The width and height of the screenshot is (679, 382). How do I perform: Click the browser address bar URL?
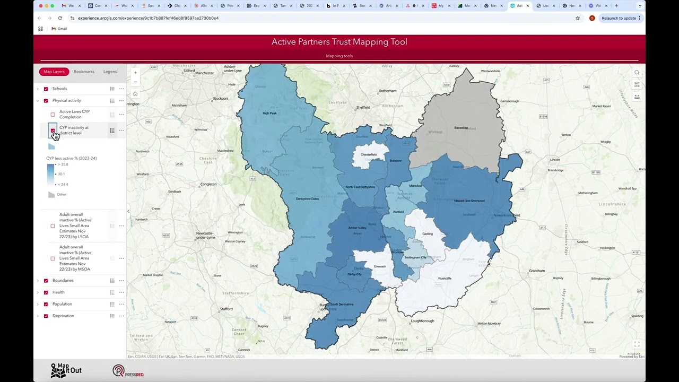point(148,18)
